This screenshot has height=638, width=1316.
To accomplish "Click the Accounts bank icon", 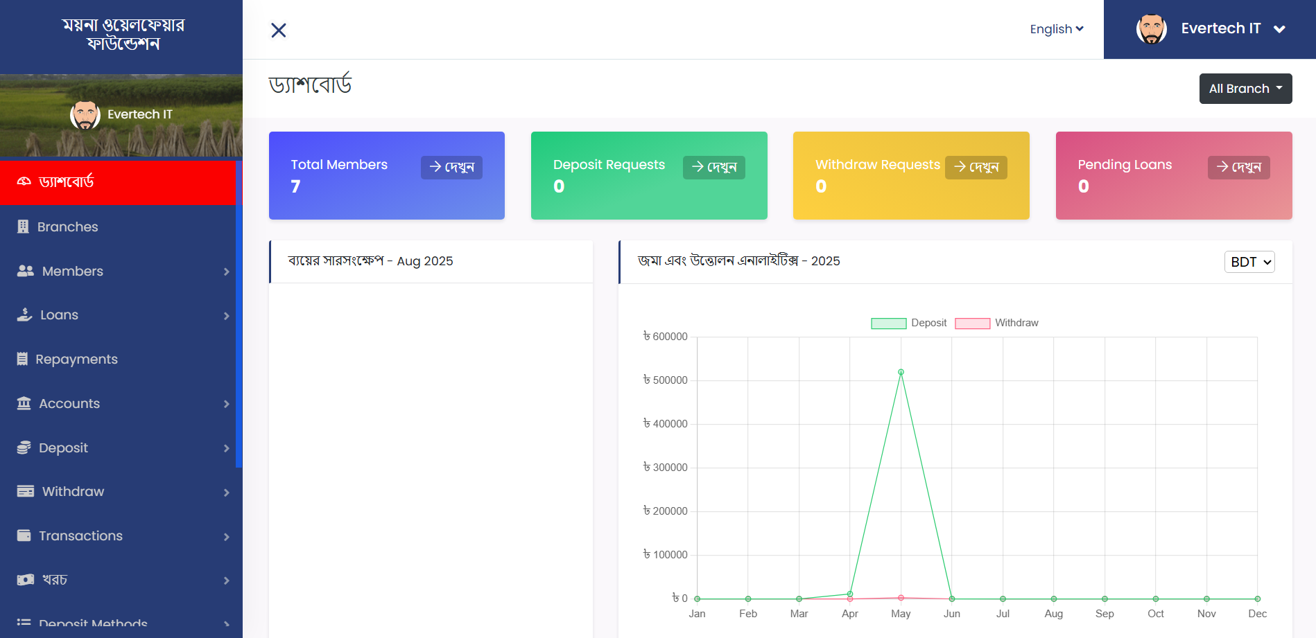I will click(x=24, y=403).
